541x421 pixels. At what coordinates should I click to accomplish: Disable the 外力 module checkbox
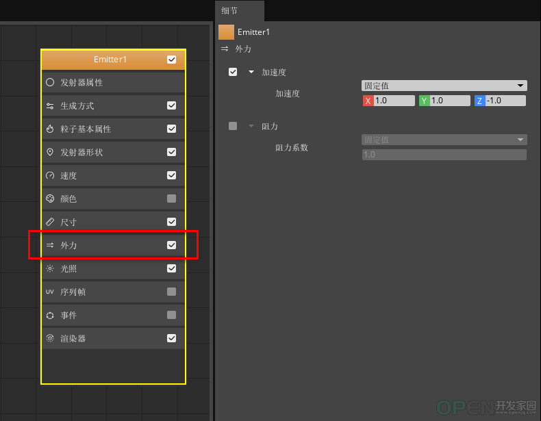171,245
